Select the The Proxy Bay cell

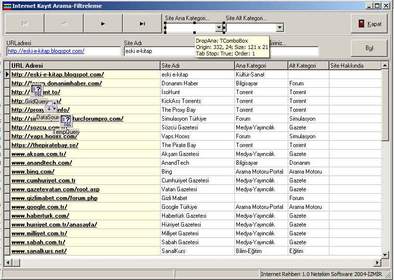pyautogui.click(x=197, y=110)
